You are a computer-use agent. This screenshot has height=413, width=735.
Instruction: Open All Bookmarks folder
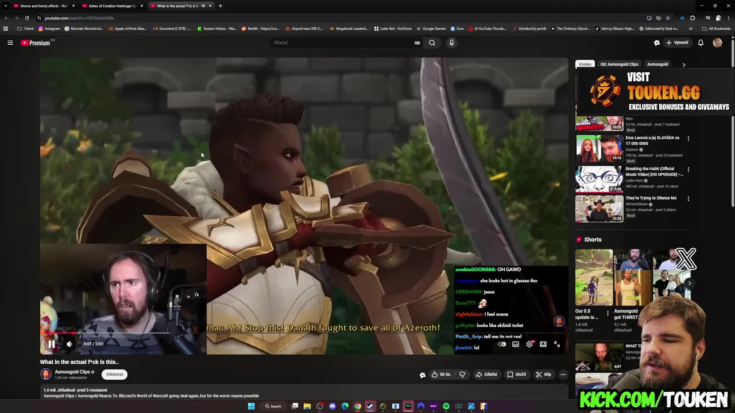[x=716, y=28]
